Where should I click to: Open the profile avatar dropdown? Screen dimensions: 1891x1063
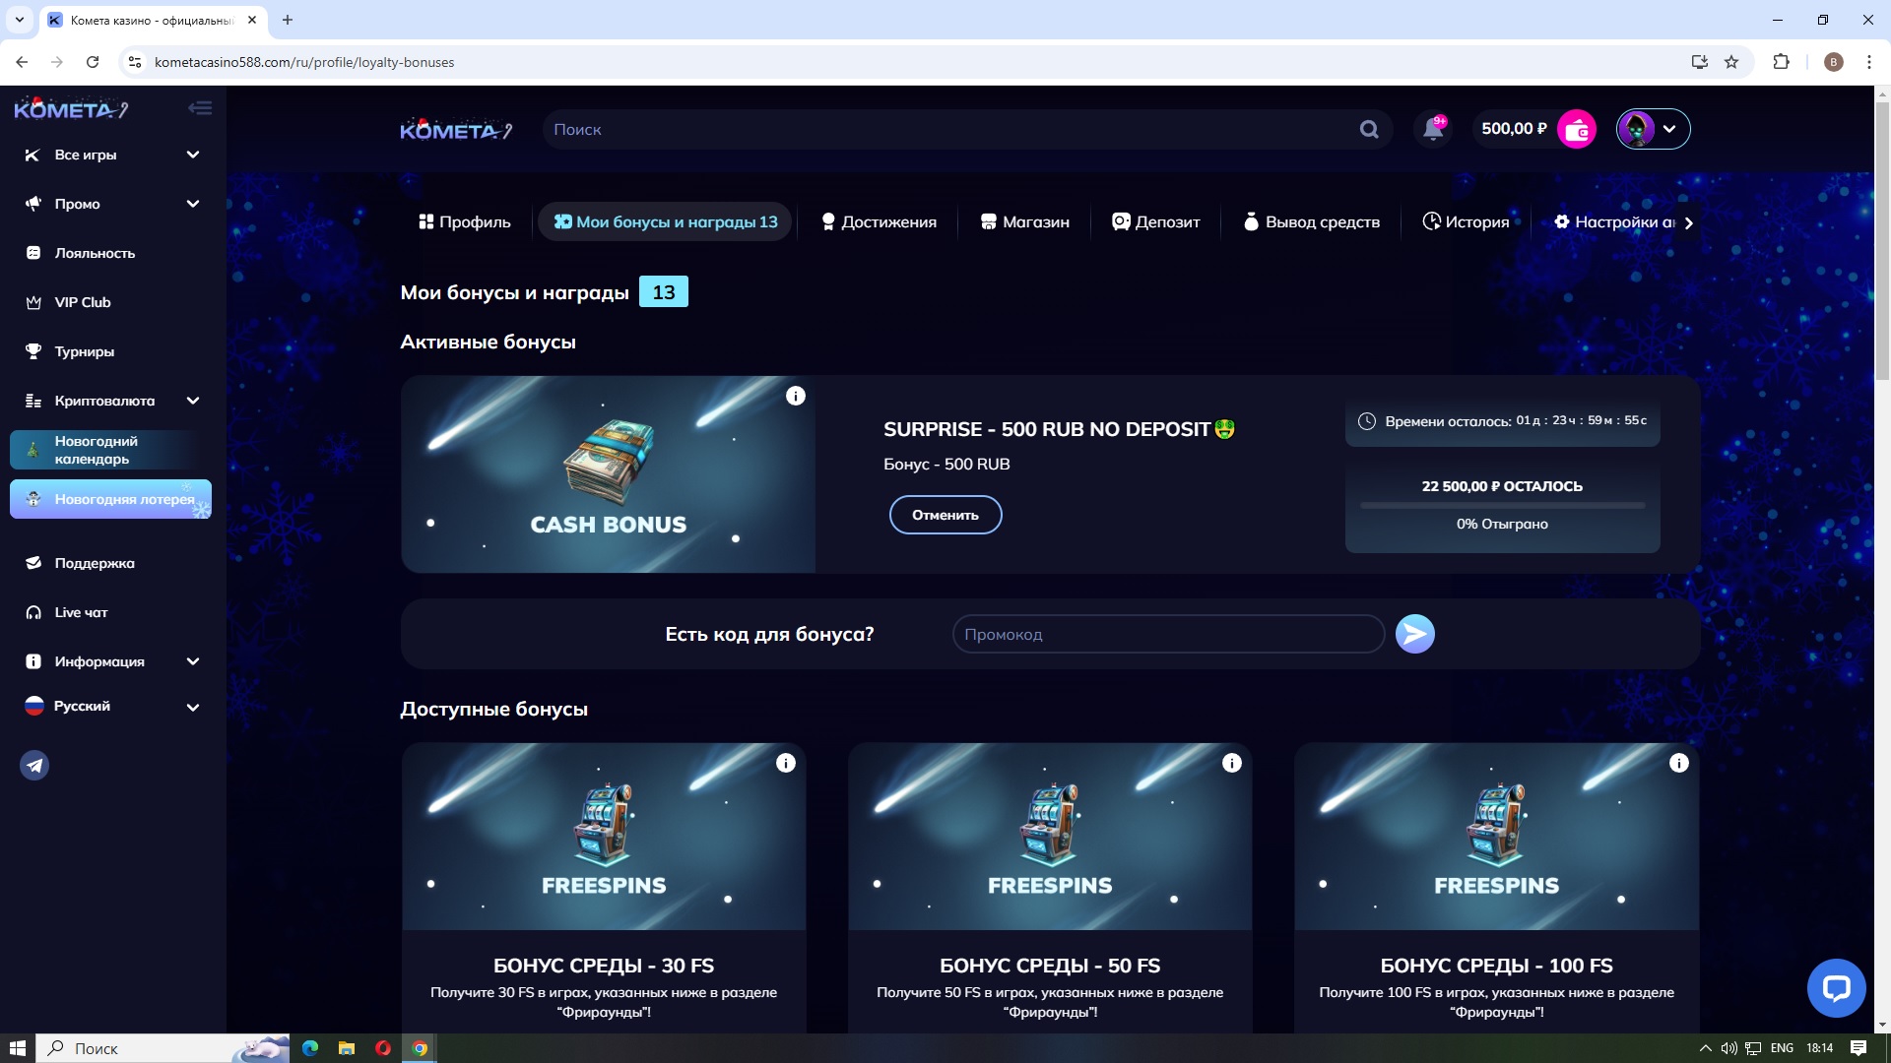pos(1653,129)
